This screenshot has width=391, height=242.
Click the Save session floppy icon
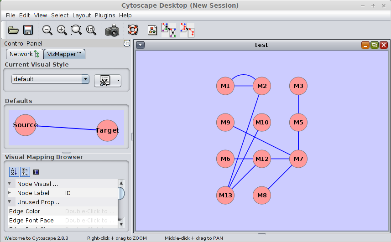28,30
